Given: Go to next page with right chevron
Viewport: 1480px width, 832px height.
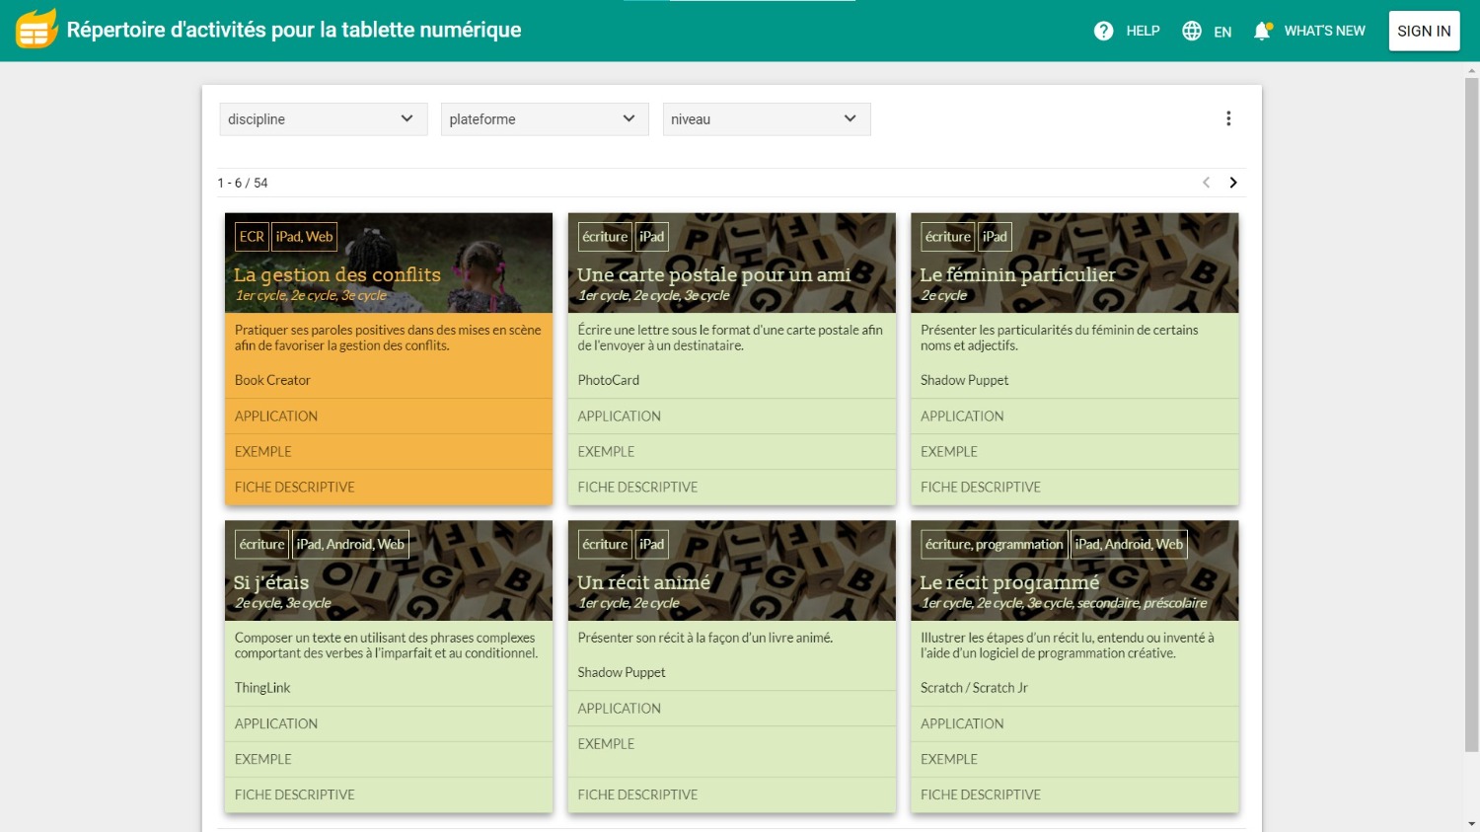Looking at the screenshot, I should coord(1233,183).
